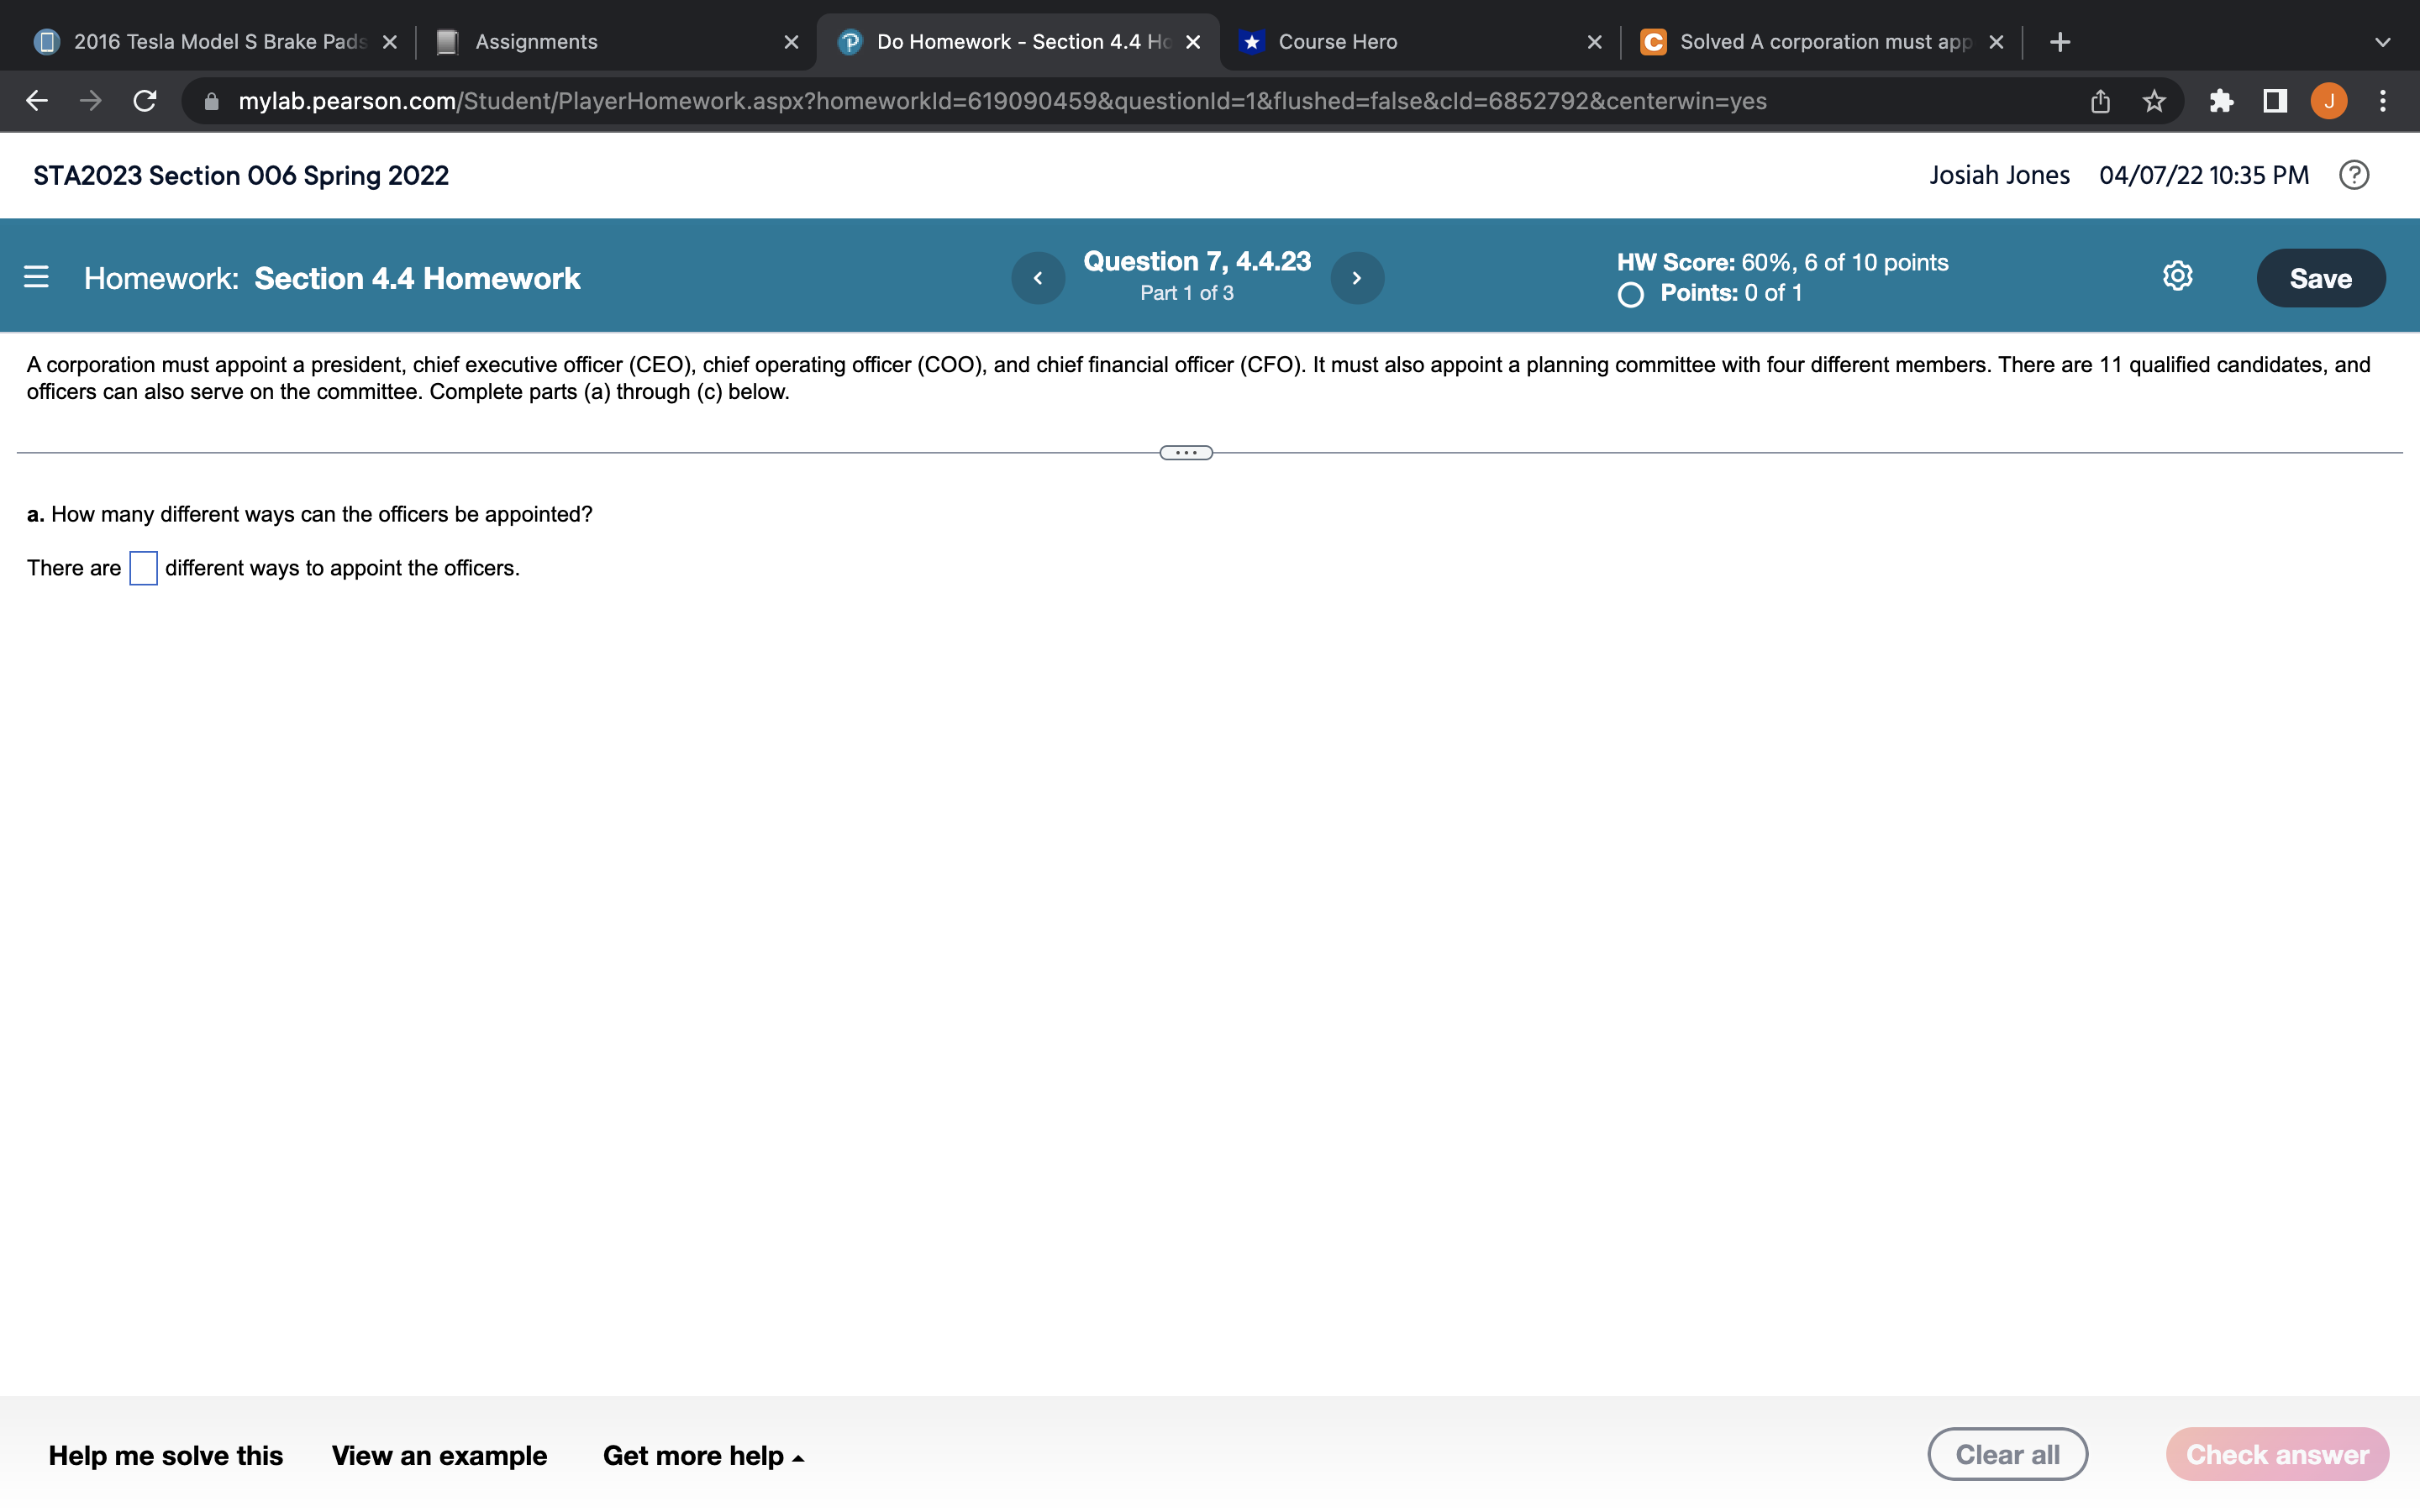Click the Check answer button
Viewport: 2420px width, 1512px height.
click(2277, 1454)
